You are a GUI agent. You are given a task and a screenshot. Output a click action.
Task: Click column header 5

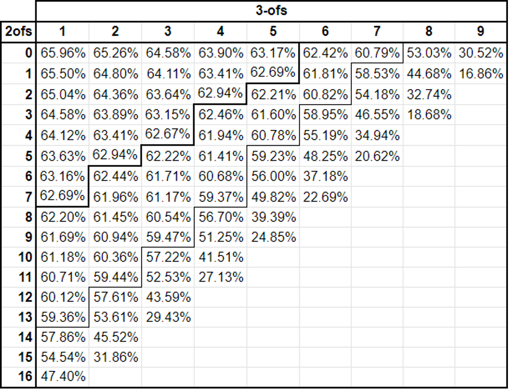click(273, 31)
